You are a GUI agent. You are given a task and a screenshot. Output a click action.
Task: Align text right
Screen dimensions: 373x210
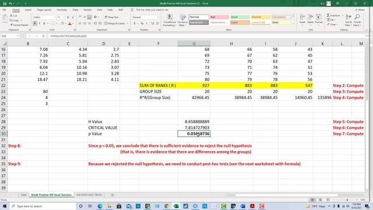[x=89, y=23]
